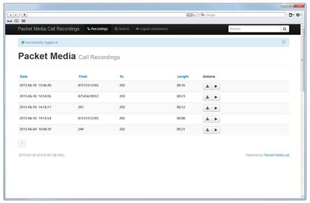Select To extension 203
This screenshot has height=203, width=310.
(122, 96)
